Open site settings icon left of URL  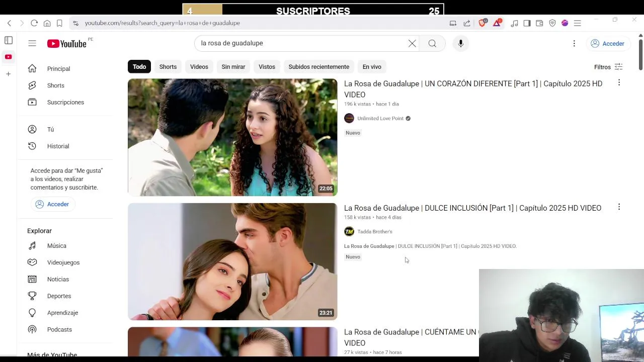tap(75, 23)
